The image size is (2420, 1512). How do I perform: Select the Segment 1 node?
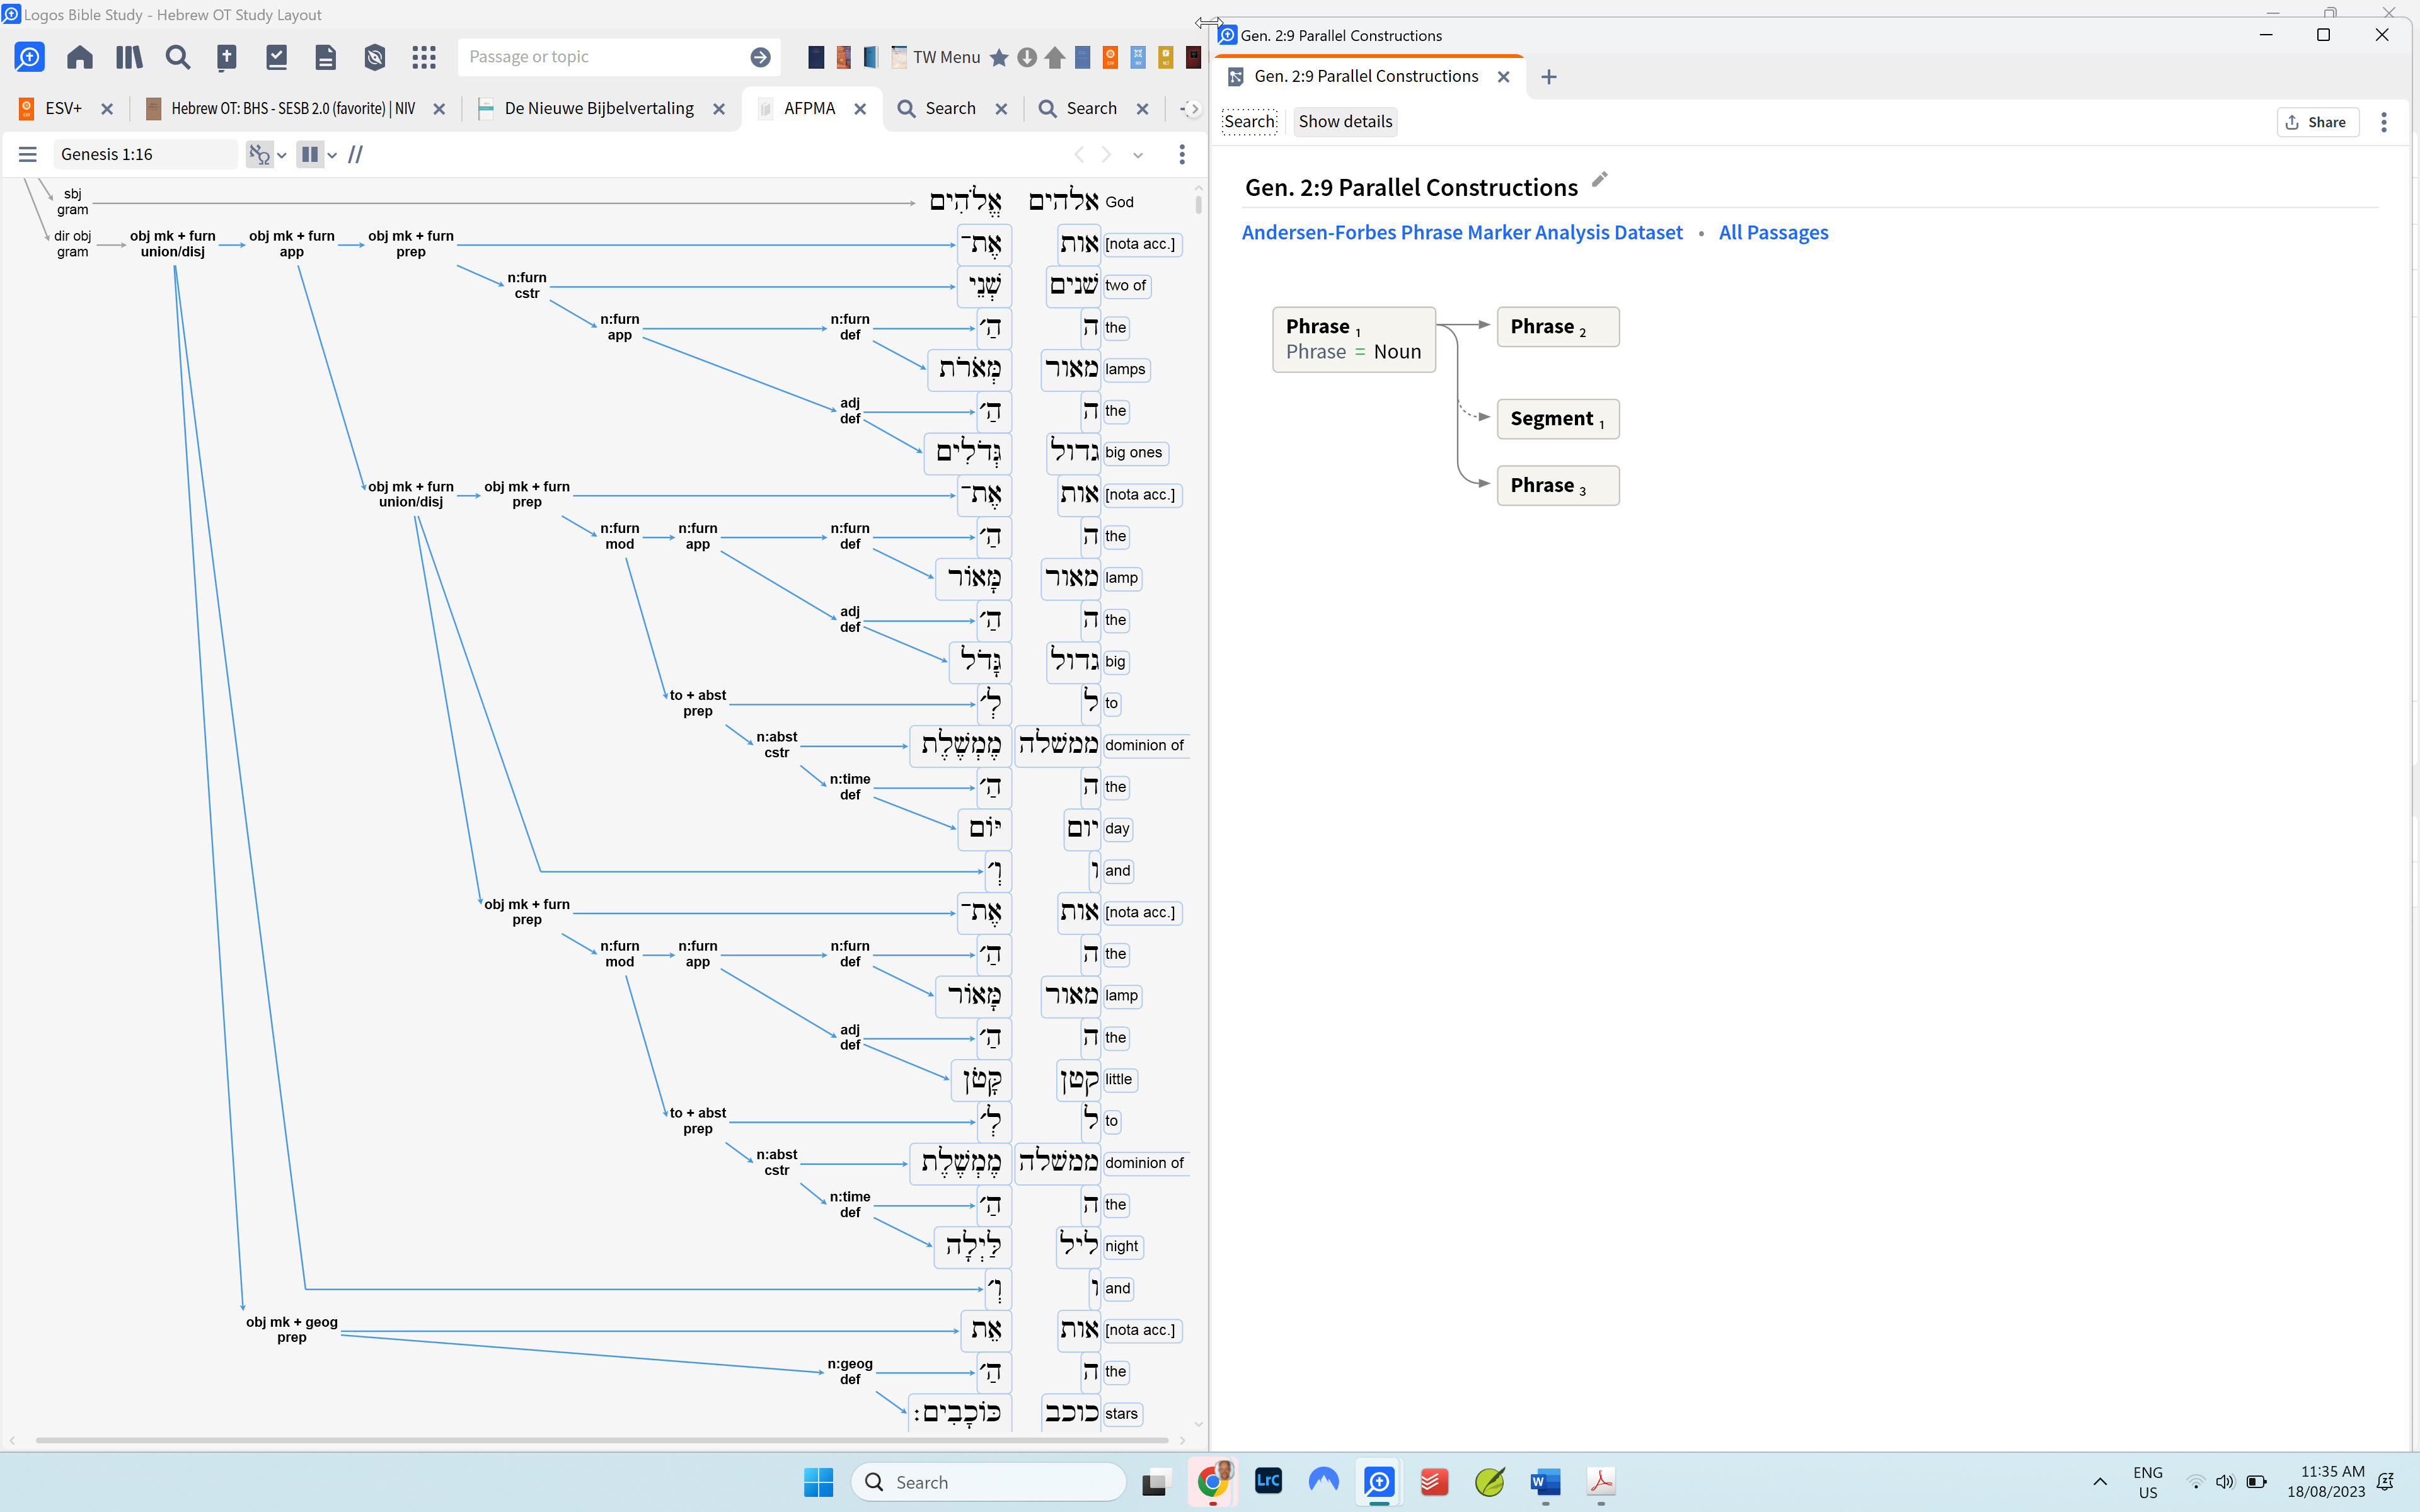1558,418
